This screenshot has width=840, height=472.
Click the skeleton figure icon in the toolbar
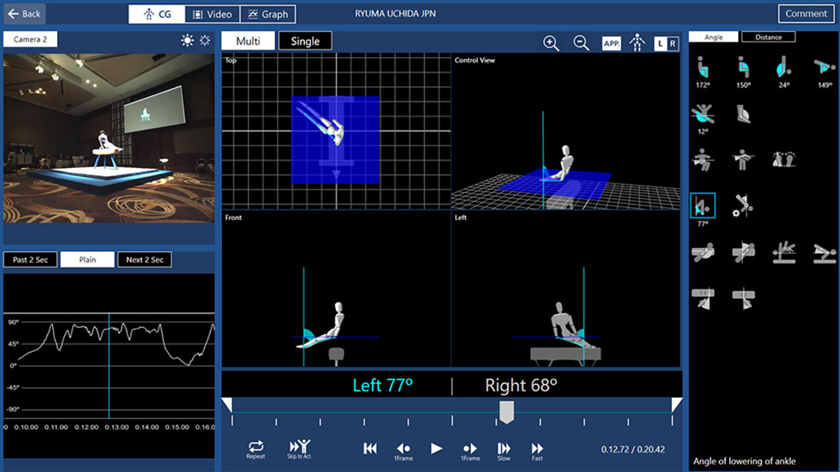tap(637, 42)
